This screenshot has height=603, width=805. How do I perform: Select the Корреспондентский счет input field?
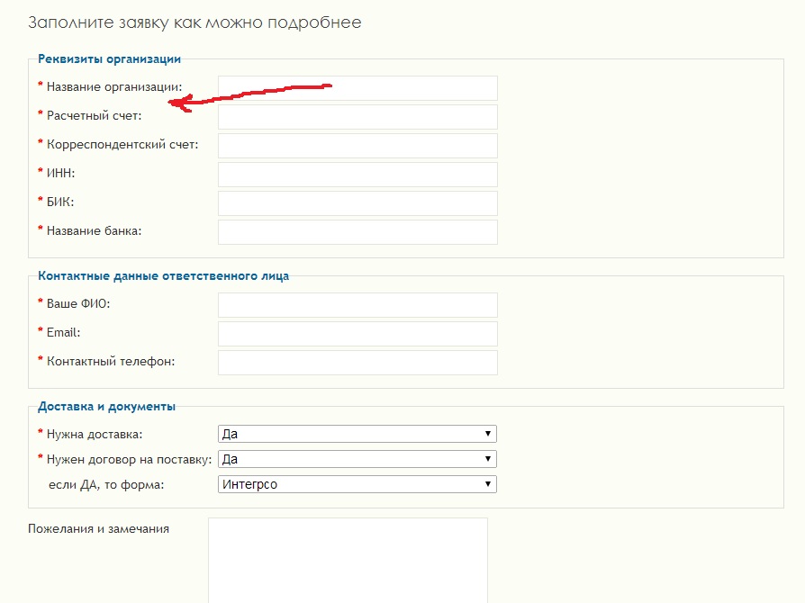357,146
